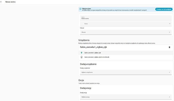Click the arrow of the Obszar dropdown
Screen dimensions: 174x101
click(x=169, y=32)
